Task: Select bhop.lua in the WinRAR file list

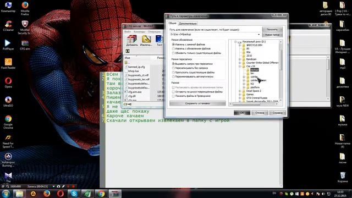Action: click(133, 71)
